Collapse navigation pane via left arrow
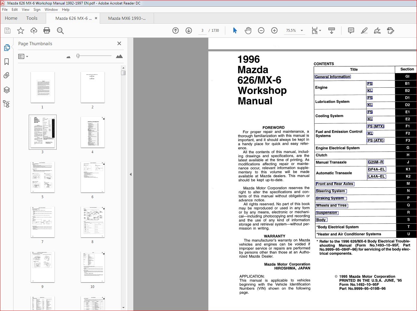The image size is (417, 311). (x=131, y=174)
